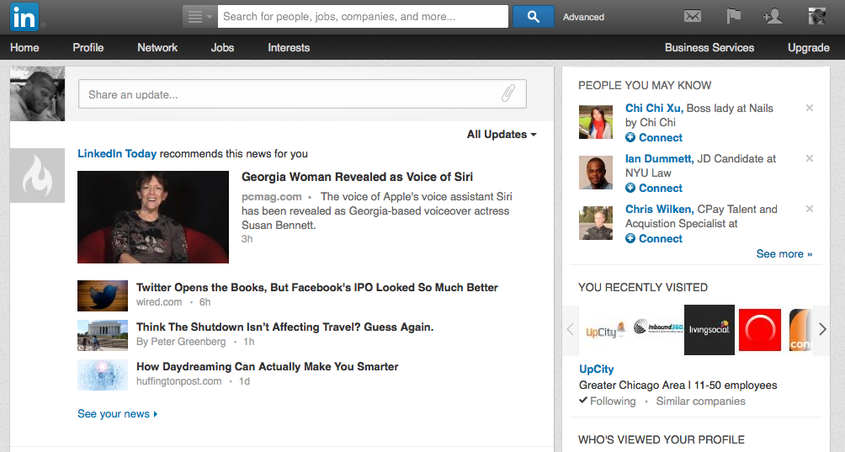Open How Daydreaming Can Make You Smarter
Screen dimensions: 845x452
(x=268, y=366)
